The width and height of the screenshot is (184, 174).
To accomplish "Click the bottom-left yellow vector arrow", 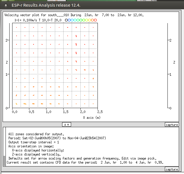I will click(x=17, y=103).
